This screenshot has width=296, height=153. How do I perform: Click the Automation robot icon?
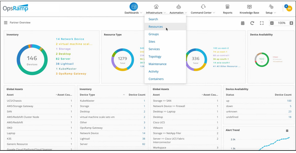coord(178,7)
